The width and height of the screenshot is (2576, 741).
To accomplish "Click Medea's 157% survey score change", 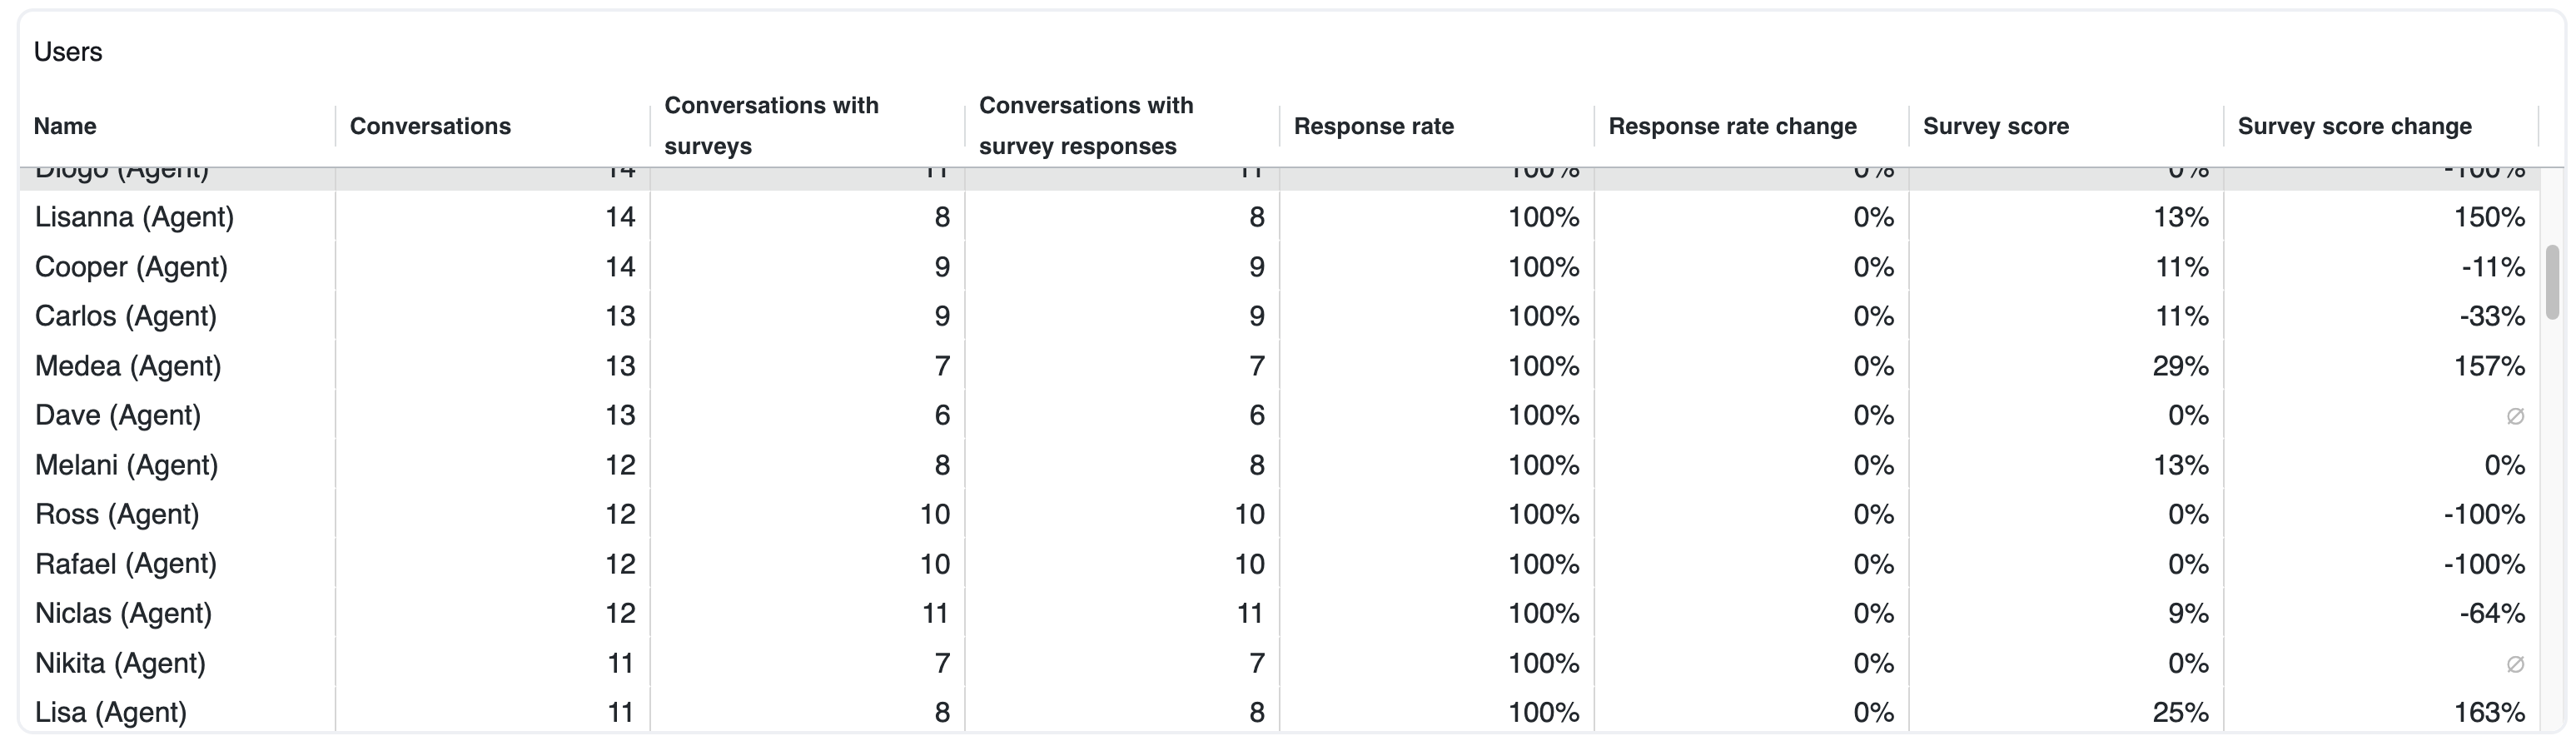I will click(2488, 366).
